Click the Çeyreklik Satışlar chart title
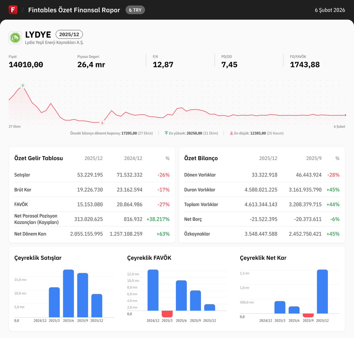354x338 pixels. [x=38, y=258]
